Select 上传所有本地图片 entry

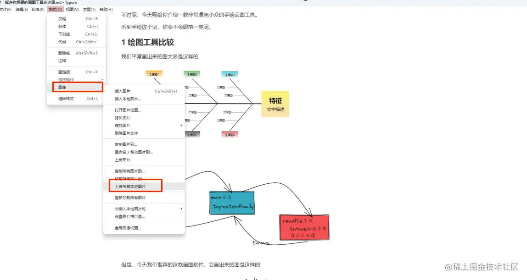click(144, 187)
